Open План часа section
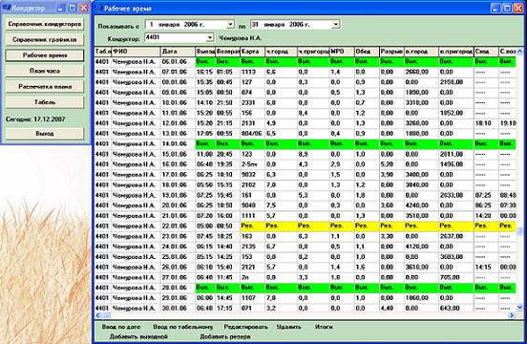 coord(44,71)
